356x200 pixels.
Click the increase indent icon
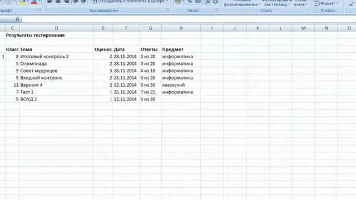[x=84, y=2]
